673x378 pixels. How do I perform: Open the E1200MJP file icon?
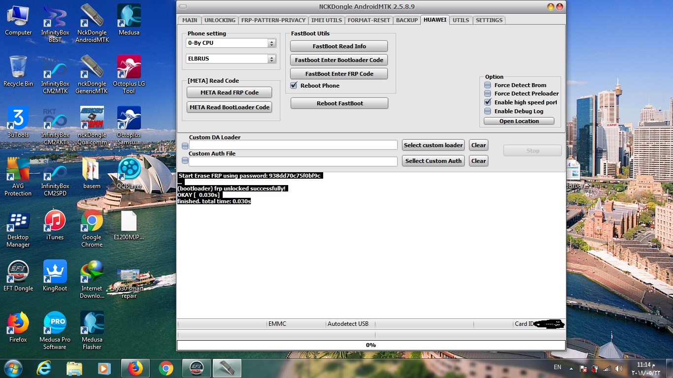[129, 225]
